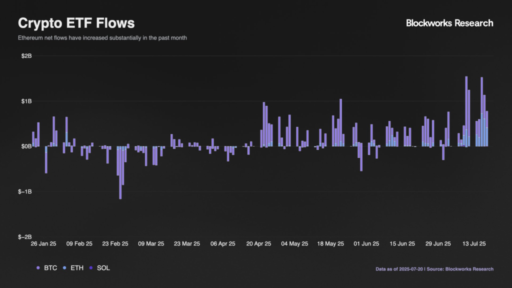This screenshot has width=512, height=288.
Task: Click the $2B y-axis label
Action: [x=25, y=56]
